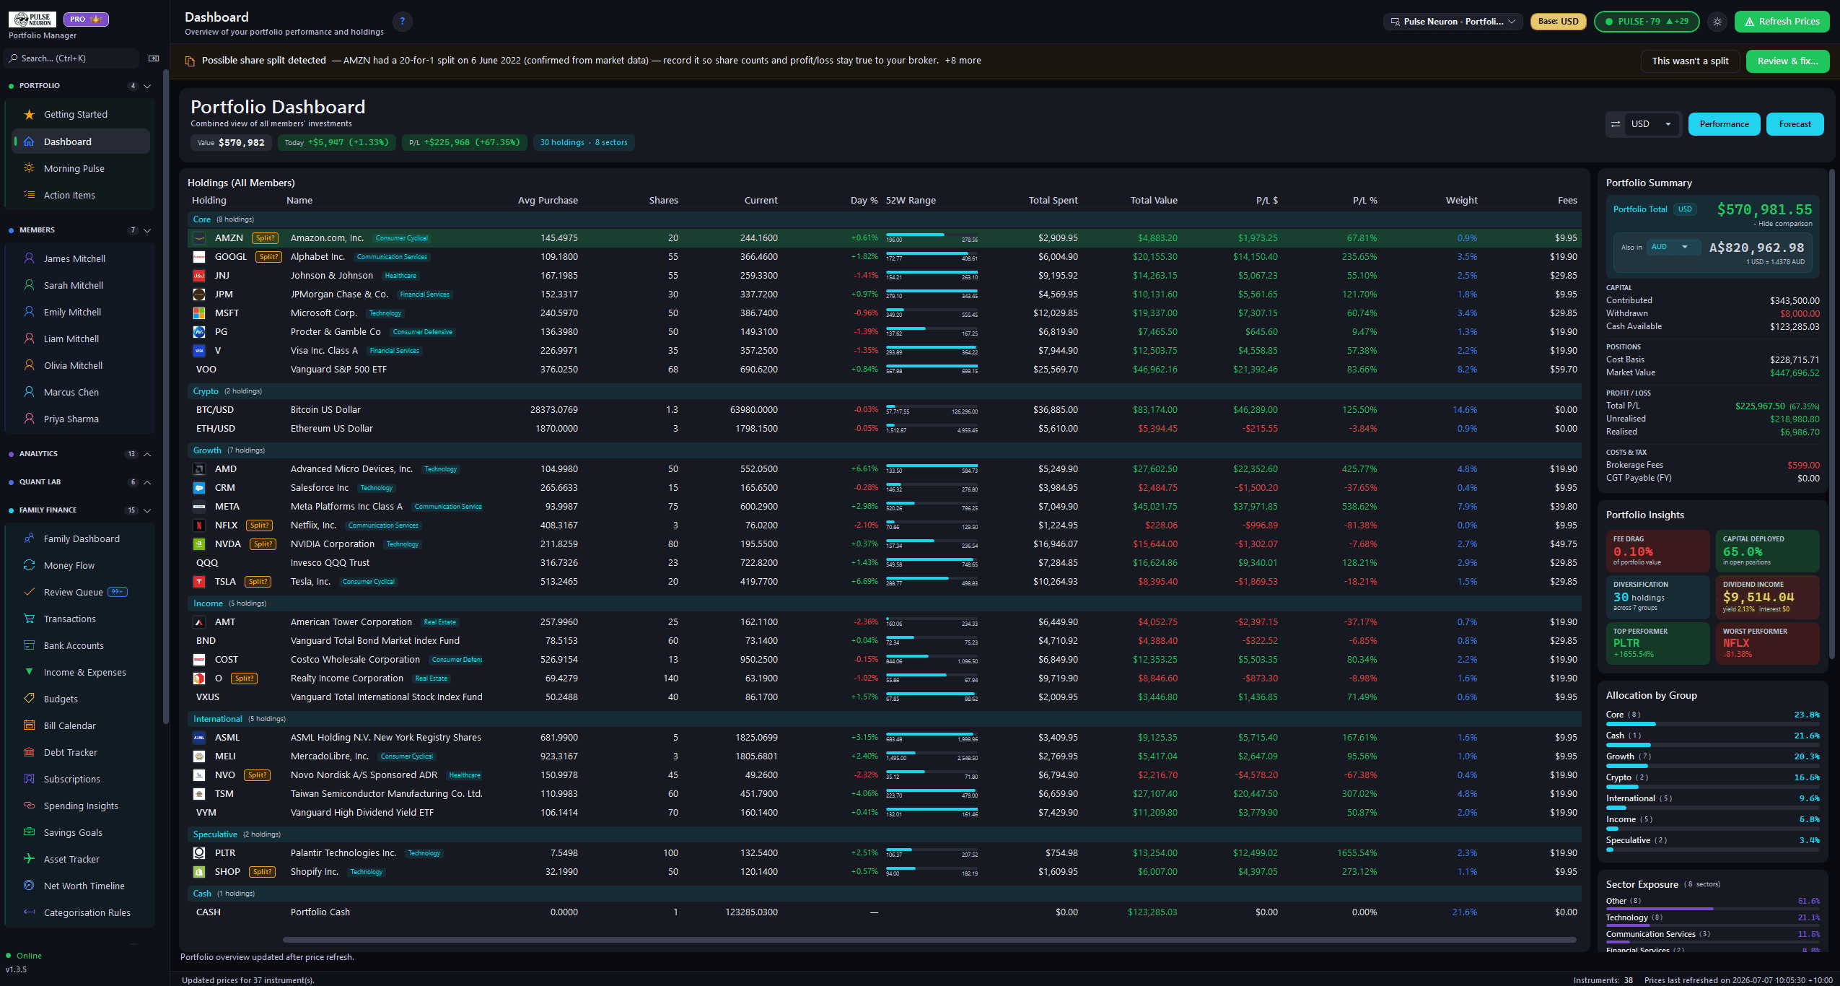This screenshot has width=1840, height=986.
Task: Open the Performance view button
Action: point(1724,124)
